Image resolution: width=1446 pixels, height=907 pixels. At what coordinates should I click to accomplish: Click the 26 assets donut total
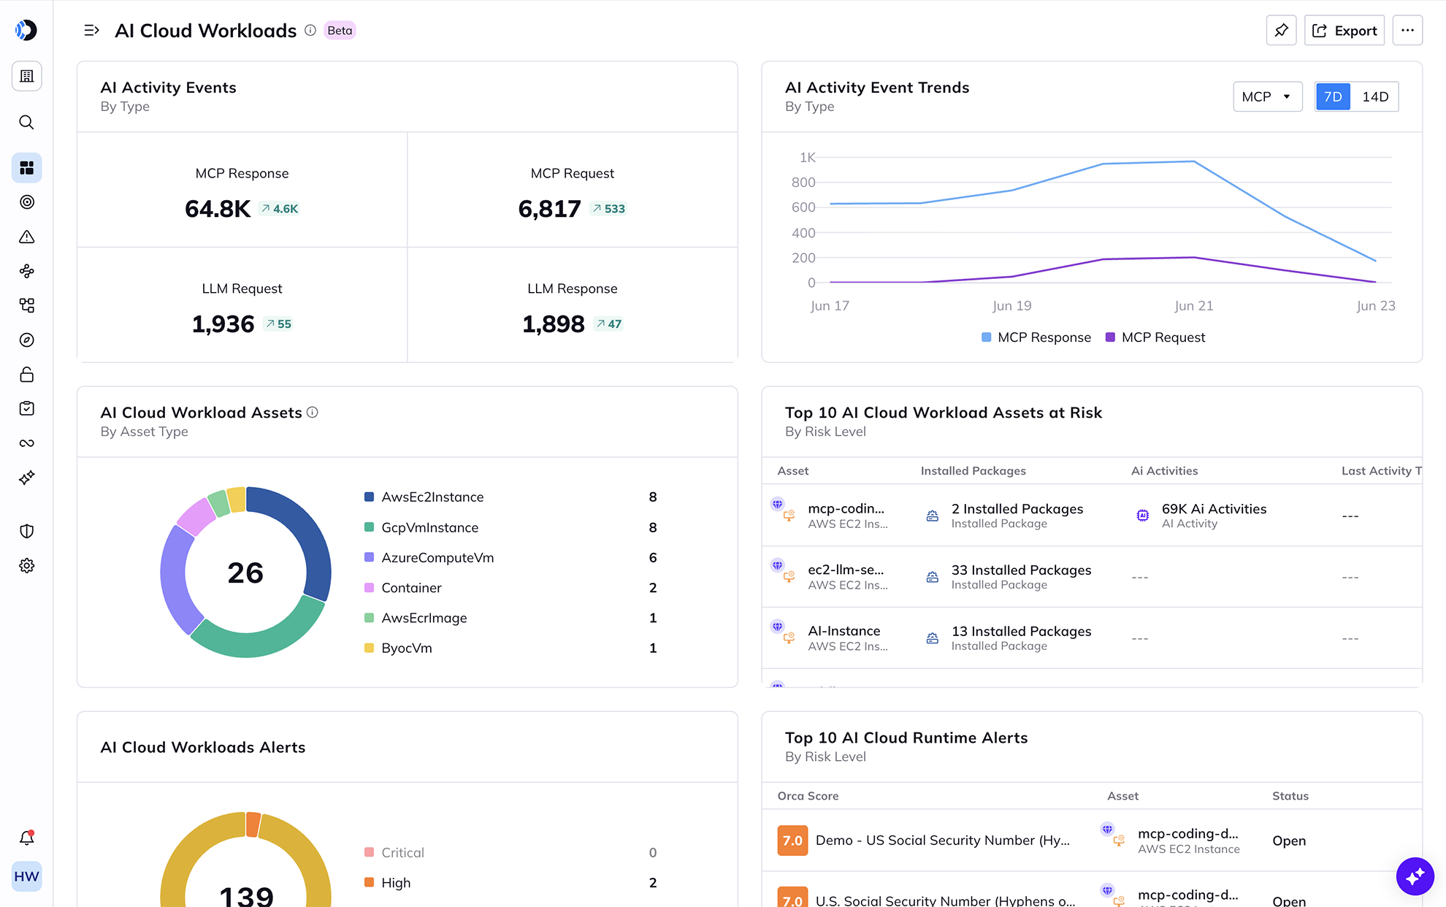(245, 573)
